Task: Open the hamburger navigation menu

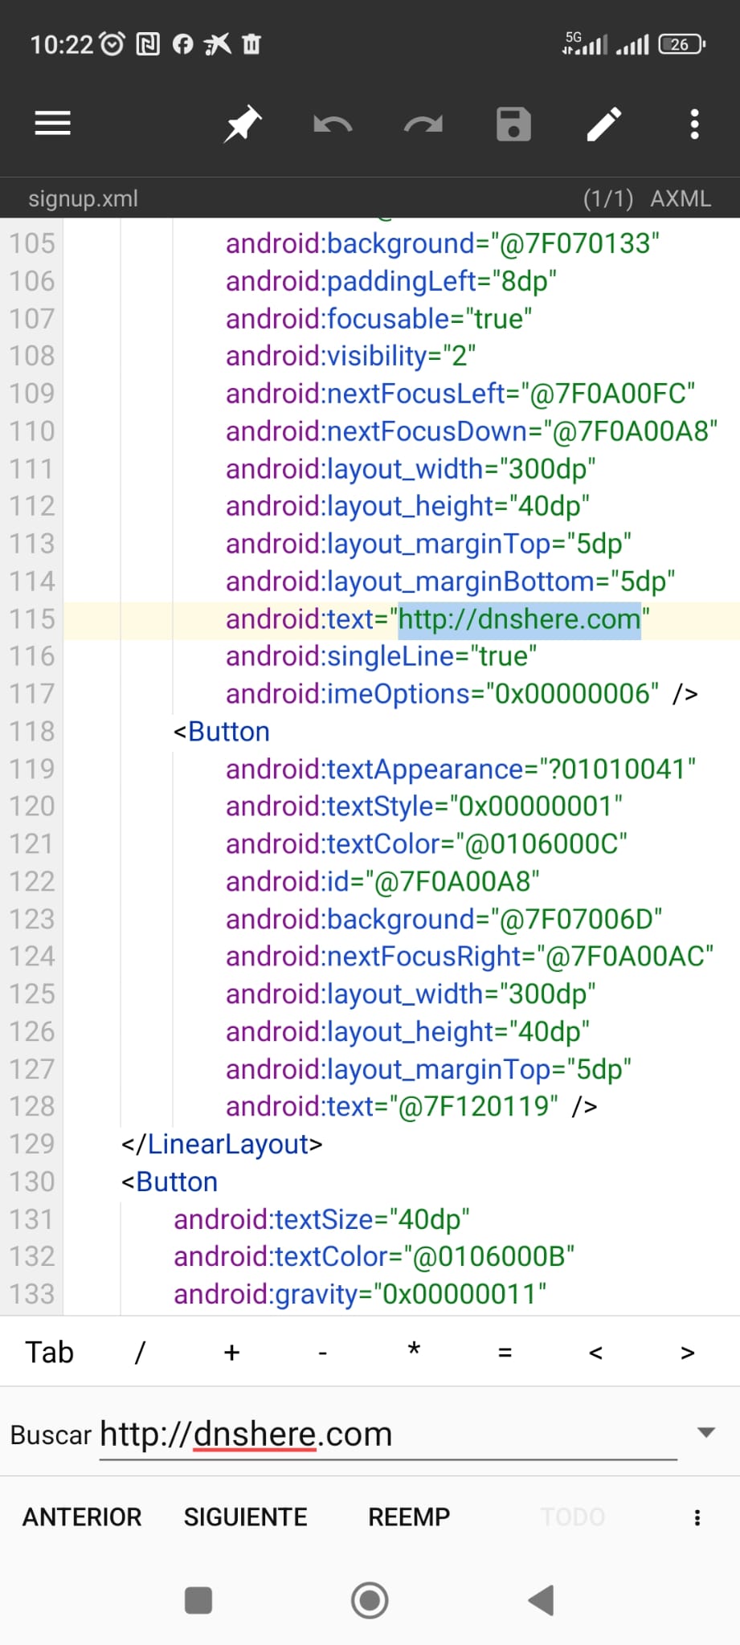Action: pos(53,124)
